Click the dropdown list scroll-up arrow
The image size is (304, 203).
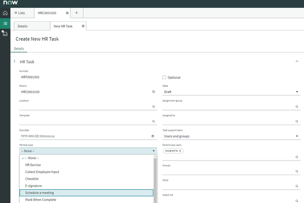point(155,156)
